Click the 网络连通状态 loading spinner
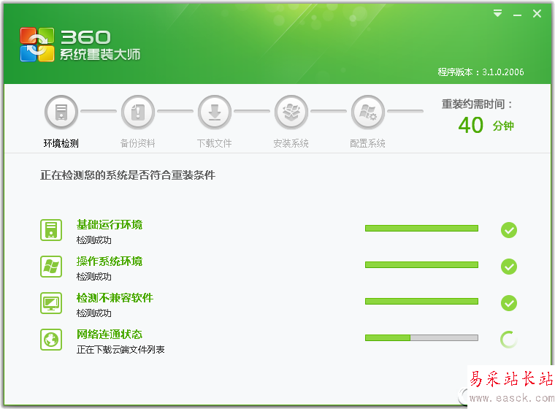The width and height of the screenshot is (555, 409). 509,339
